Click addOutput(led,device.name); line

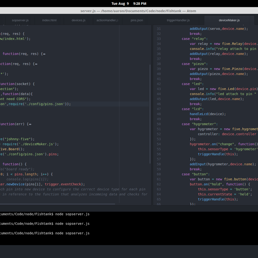pos(217,99)
